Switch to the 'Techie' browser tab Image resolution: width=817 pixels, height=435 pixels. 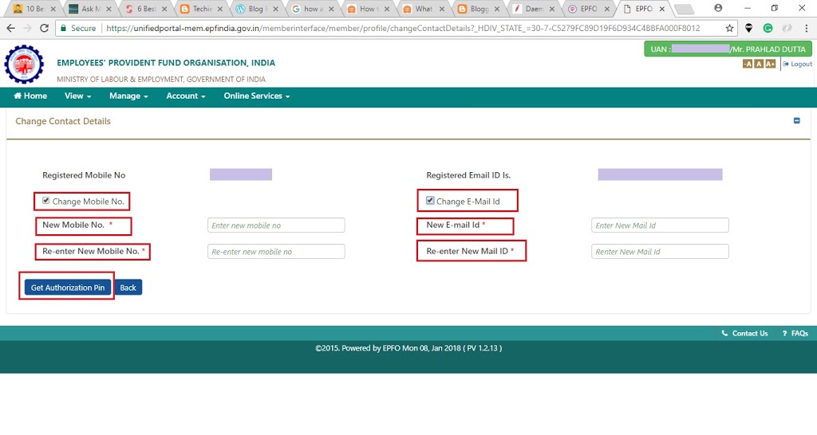pyautogui.click(x=202, y=9)
